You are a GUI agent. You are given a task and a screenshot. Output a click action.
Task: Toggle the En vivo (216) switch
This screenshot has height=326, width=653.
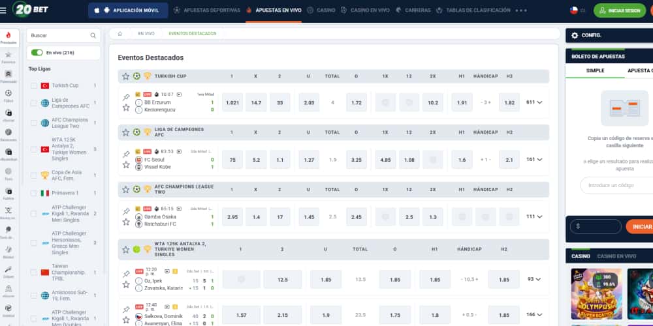37,53
